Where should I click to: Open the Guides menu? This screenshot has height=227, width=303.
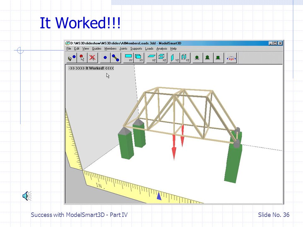(97, 49)
